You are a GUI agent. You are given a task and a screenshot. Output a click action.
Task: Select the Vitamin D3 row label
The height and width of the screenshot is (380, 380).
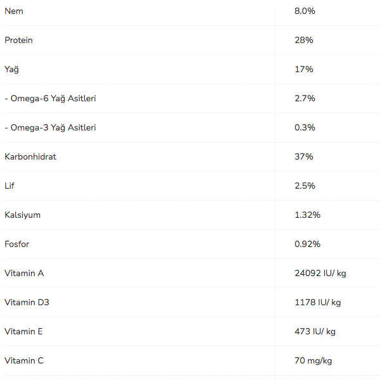(27, 303)
